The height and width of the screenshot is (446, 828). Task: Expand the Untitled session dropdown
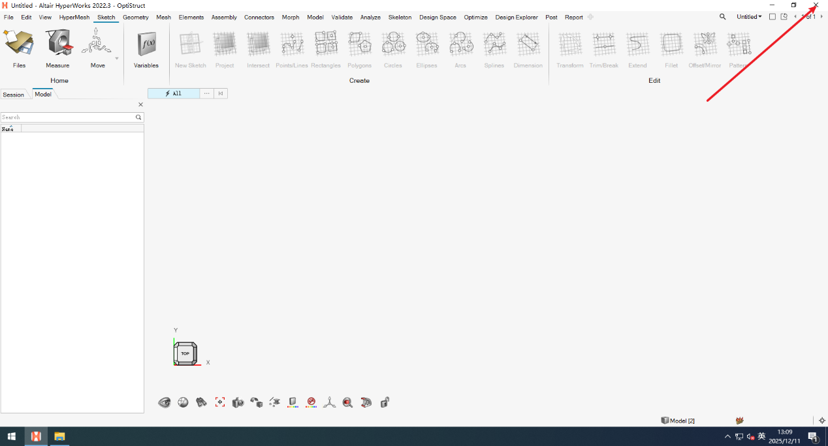[x=749, y=17]
